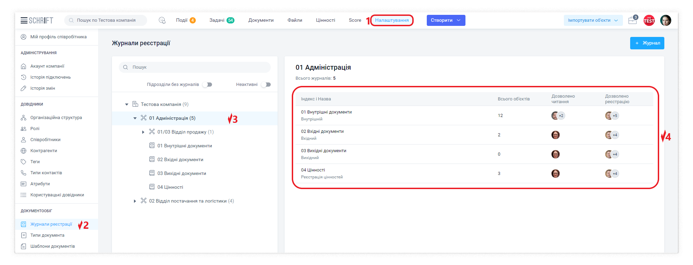This screenshot has width=693, height=265.
Task: Collapse the Тестова компанія tree node
Action: point(127,105)
